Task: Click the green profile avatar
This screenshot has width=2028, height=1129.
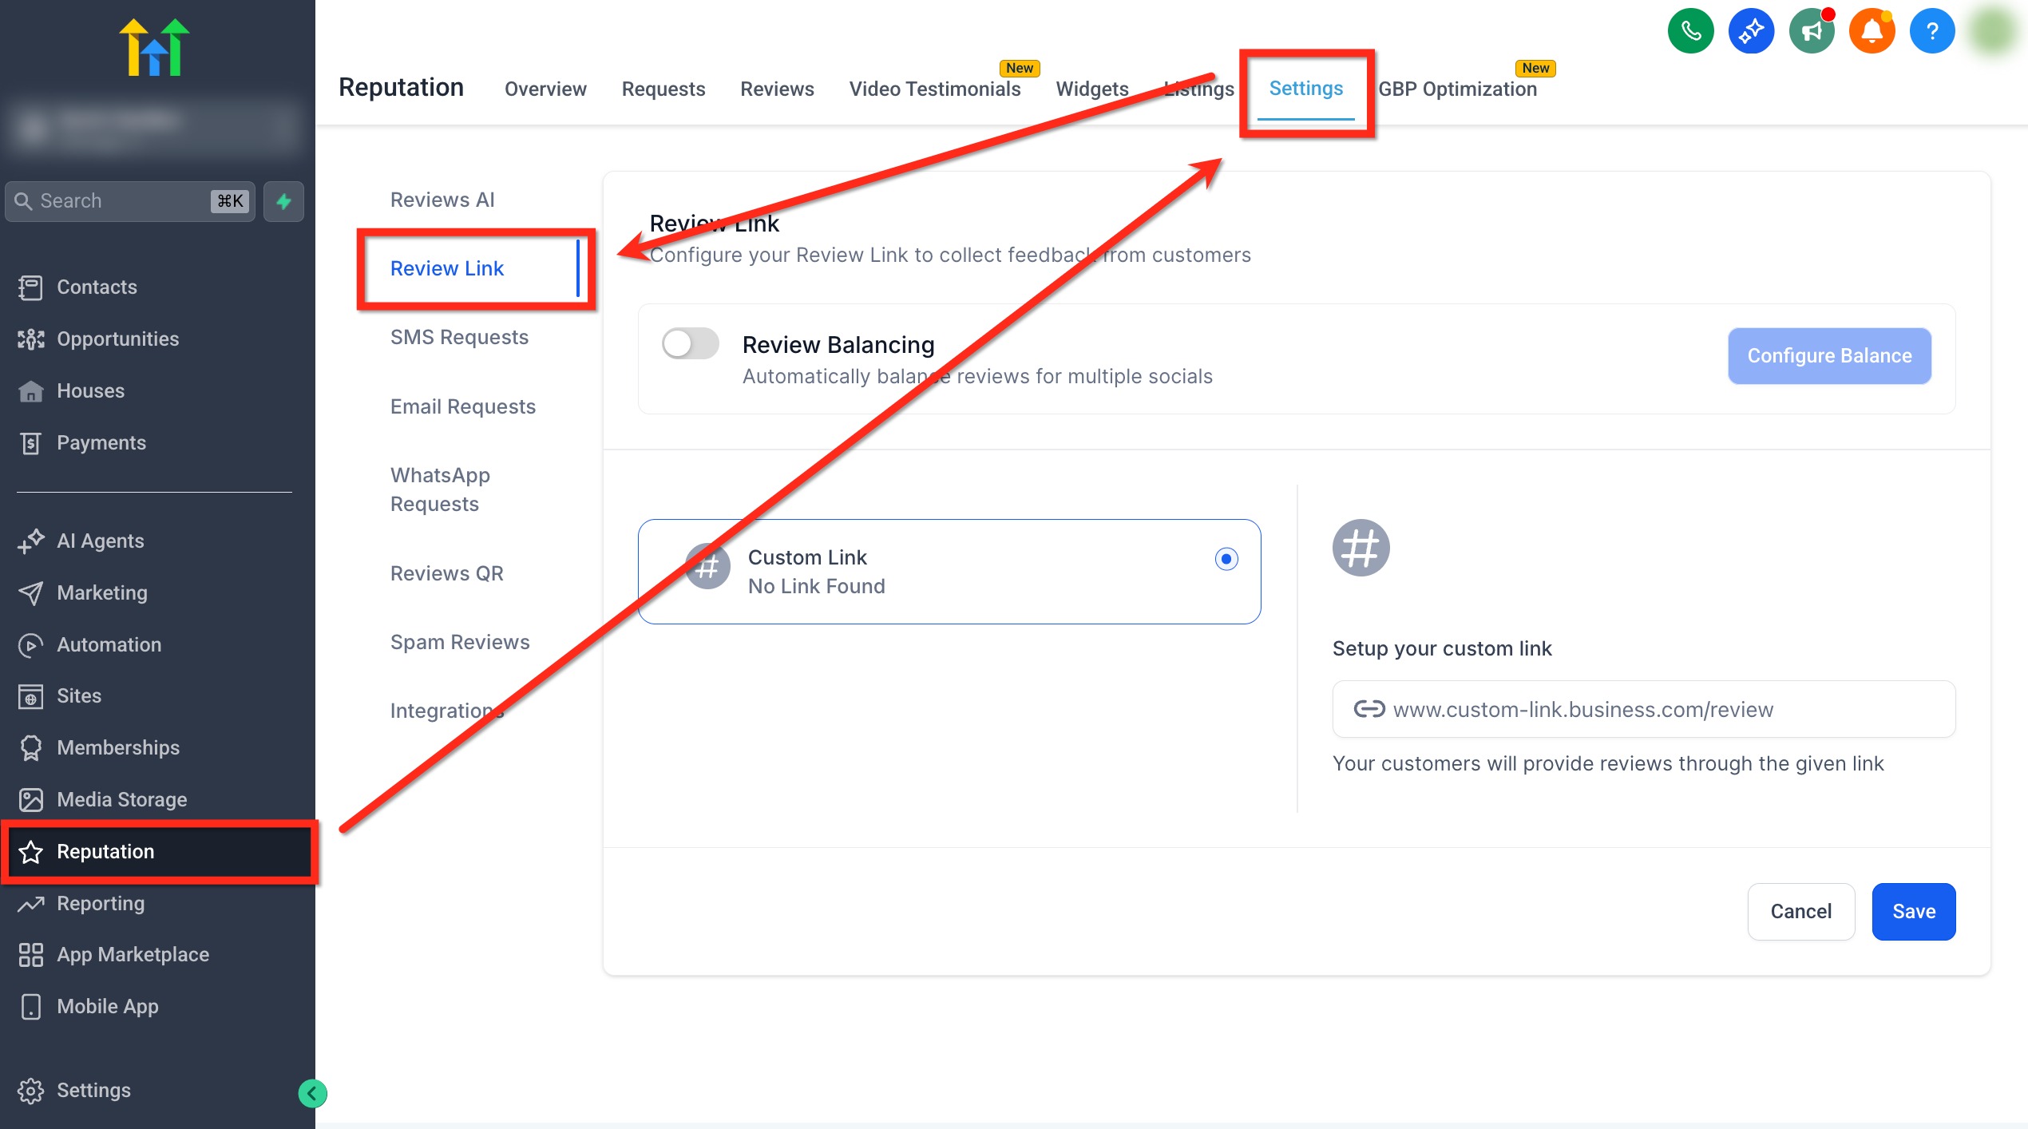Action: pos(1993,30)
